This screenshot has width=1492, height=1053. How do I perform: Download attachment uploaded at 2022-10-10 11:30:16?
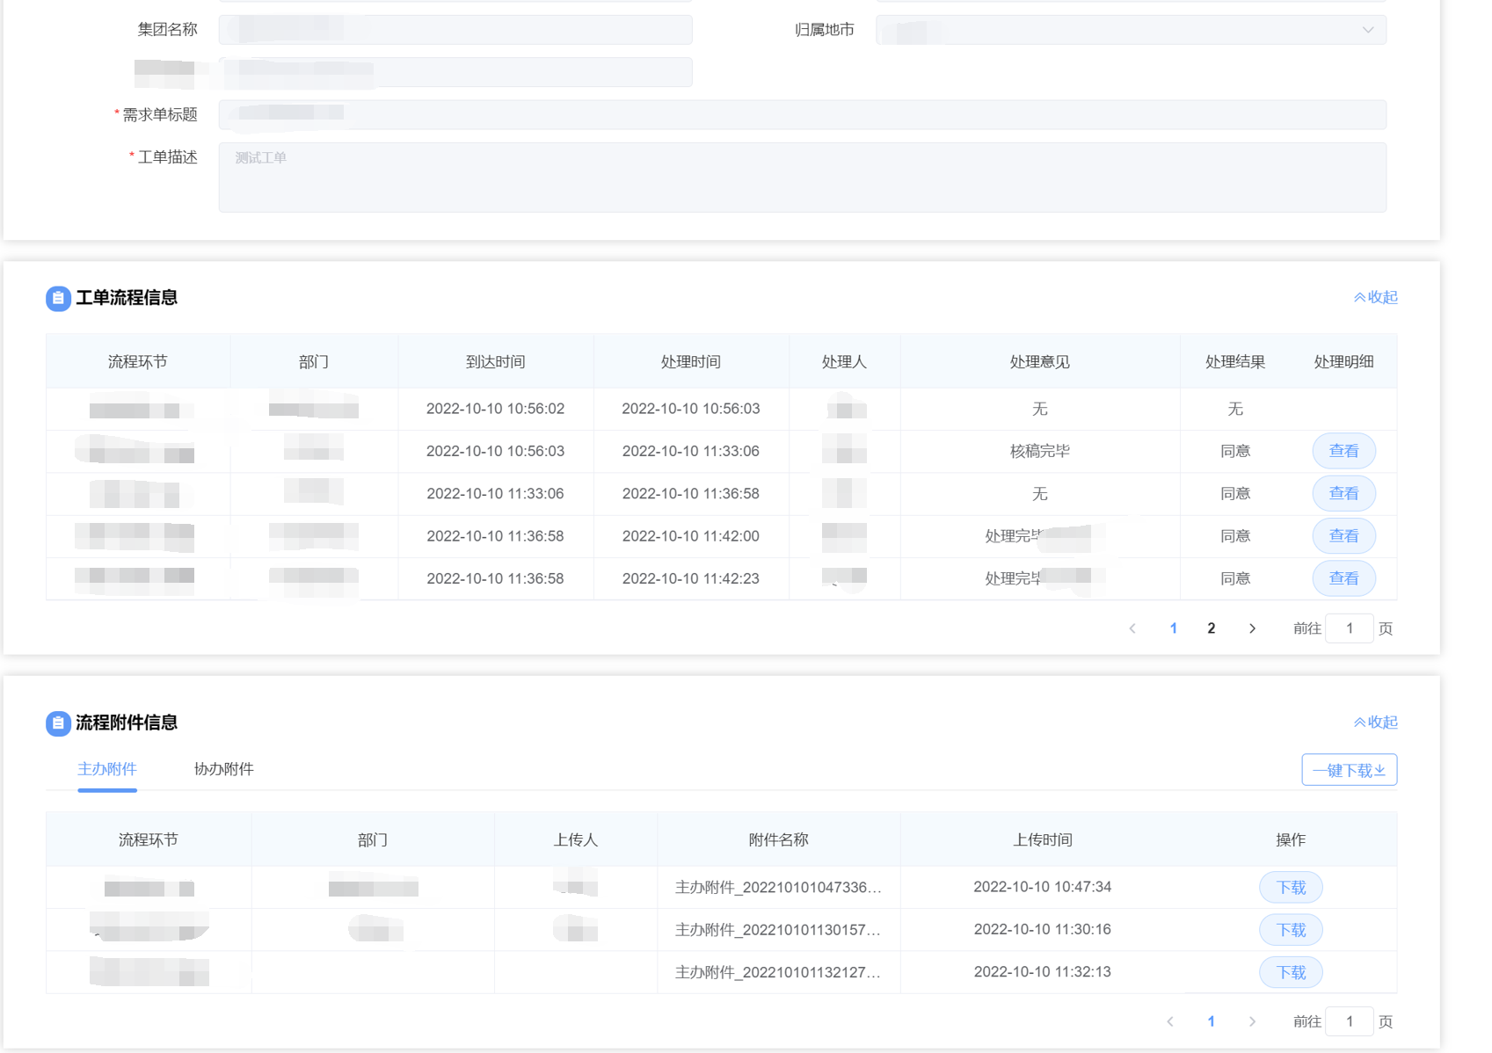pos(1291,930)
